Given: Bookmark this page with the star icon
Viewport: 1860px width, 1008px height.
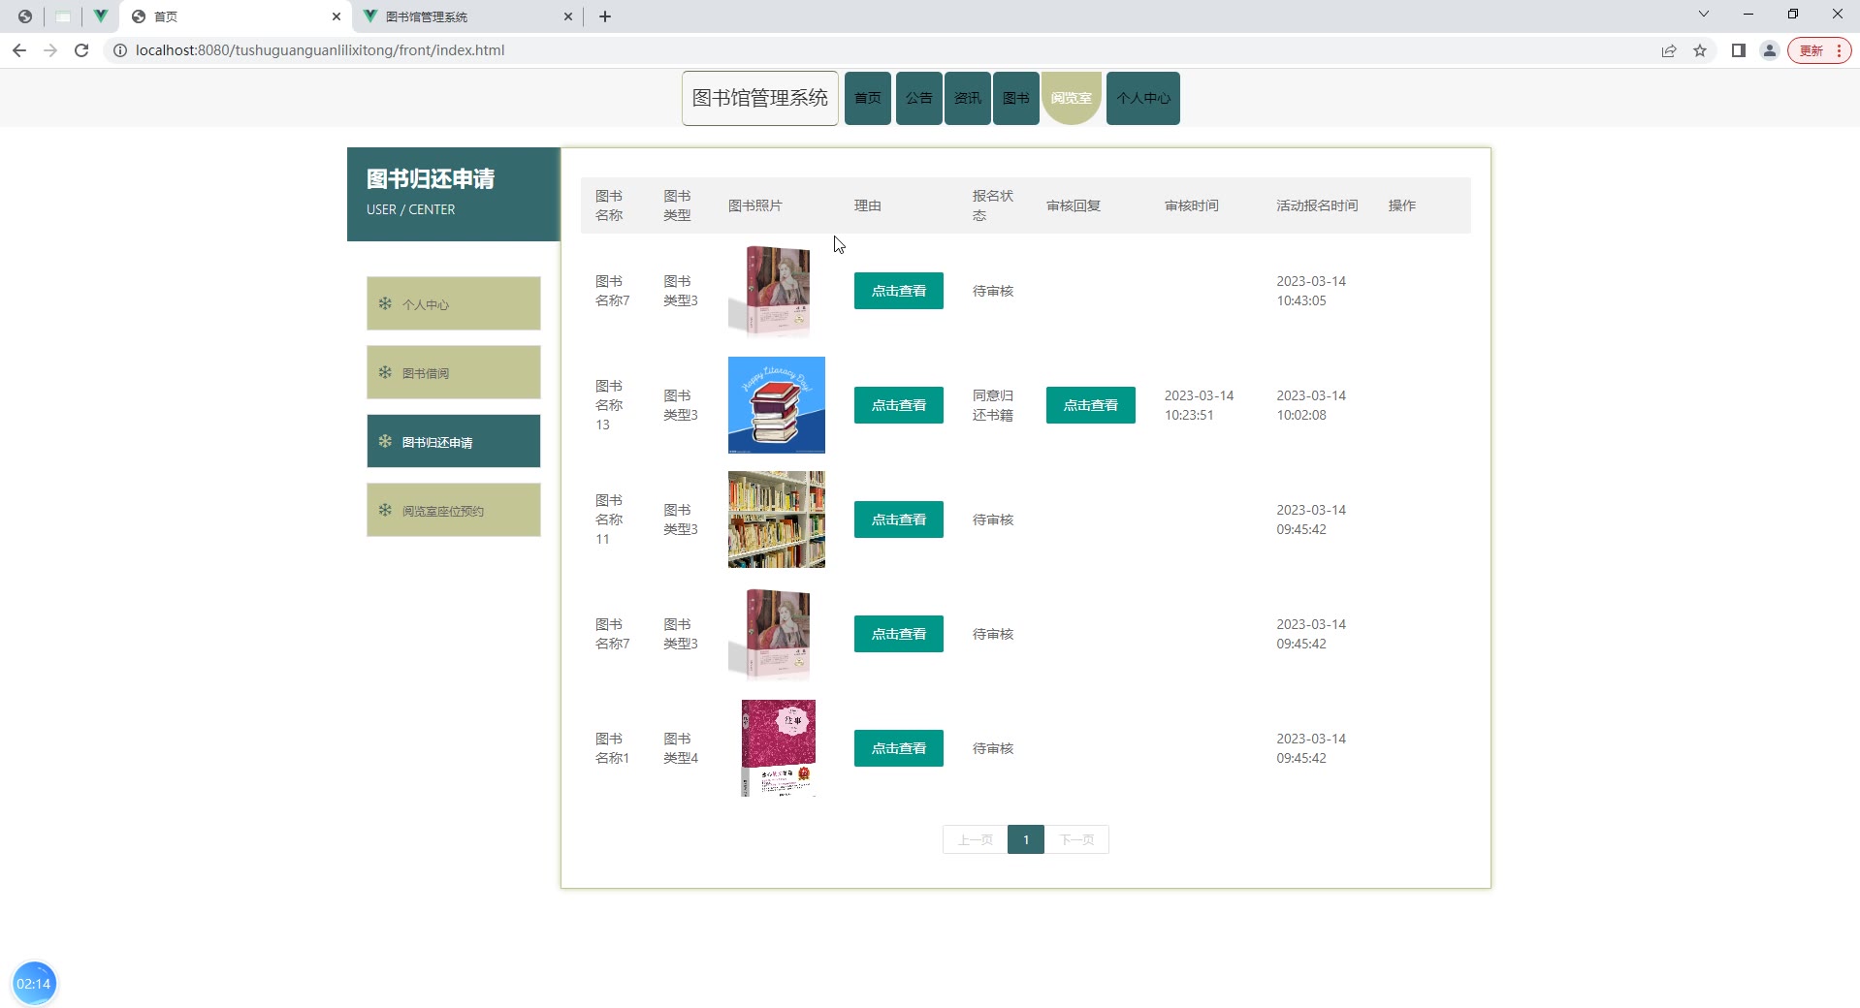Looking at the screenshot, I should click(x=1700, y=50).
